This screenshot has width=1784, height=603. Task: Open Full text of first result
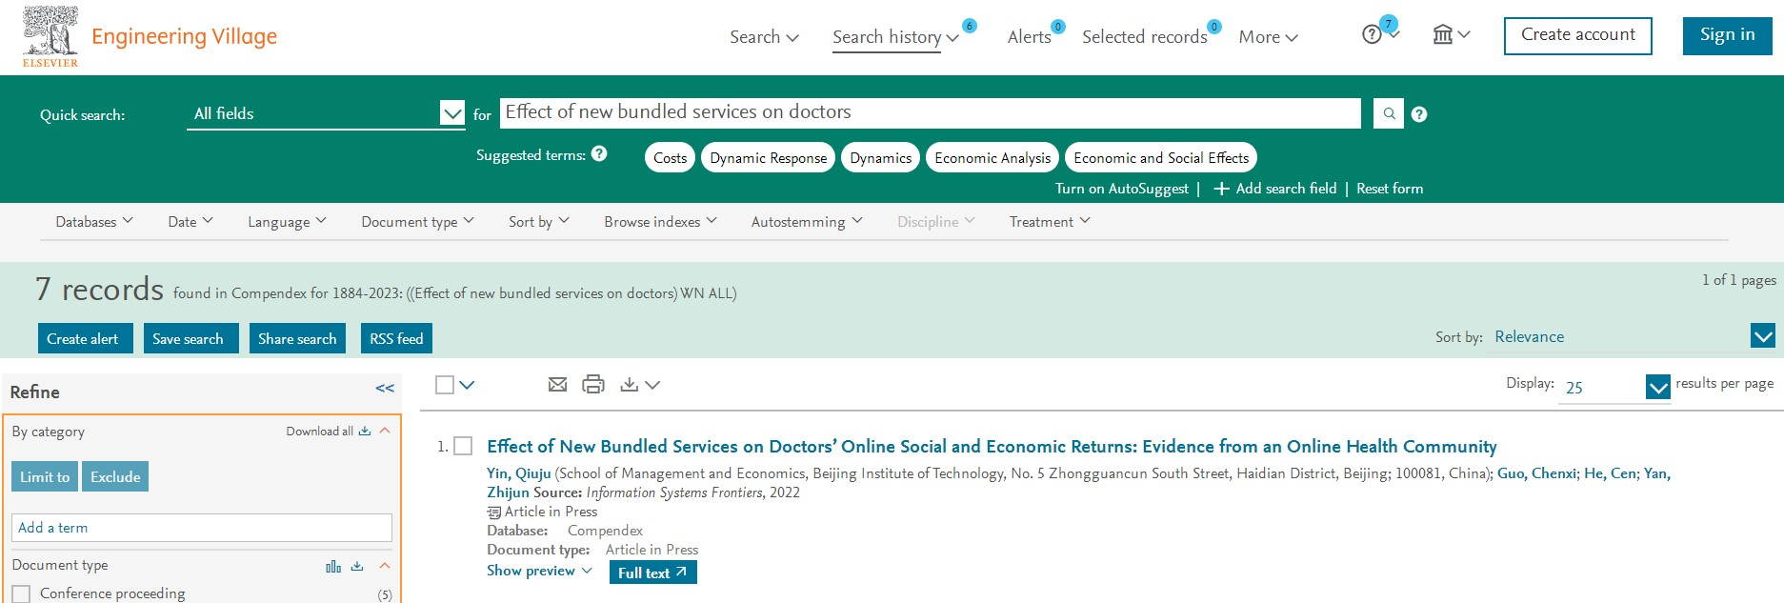pyautogui.click(x=652, y=573)
